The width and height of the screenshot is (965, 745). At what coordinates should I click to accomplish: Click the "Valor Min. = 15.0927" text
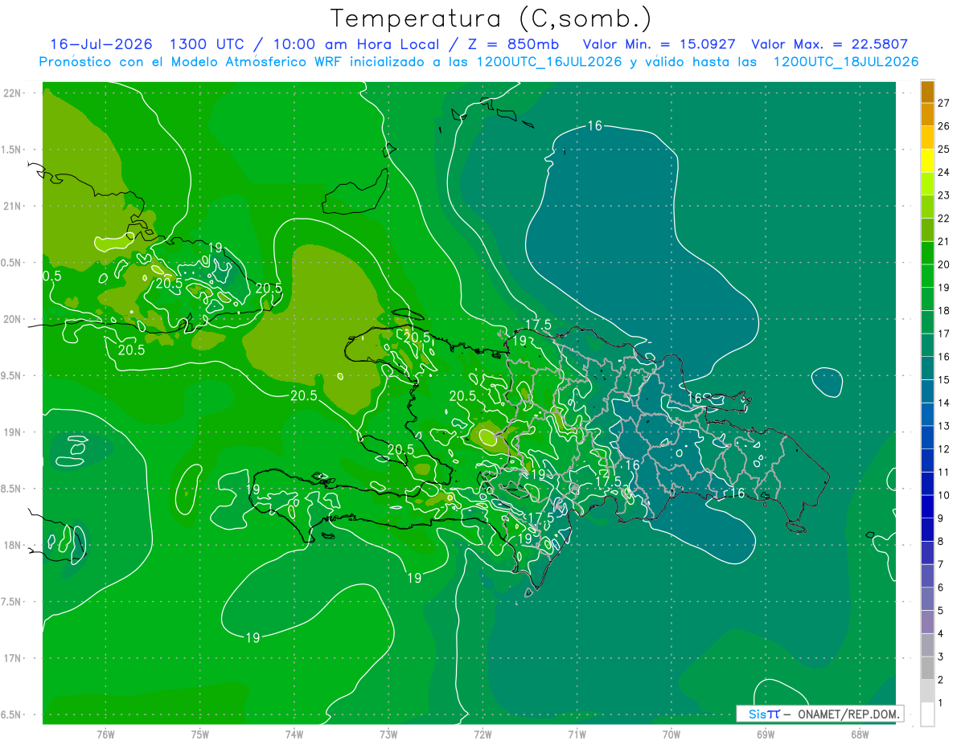coord(659,44)
